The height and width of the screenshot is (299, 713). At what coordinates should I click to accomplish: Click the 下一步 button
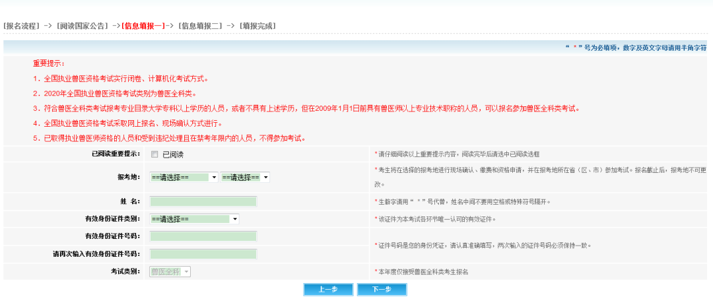click(382, 290)
